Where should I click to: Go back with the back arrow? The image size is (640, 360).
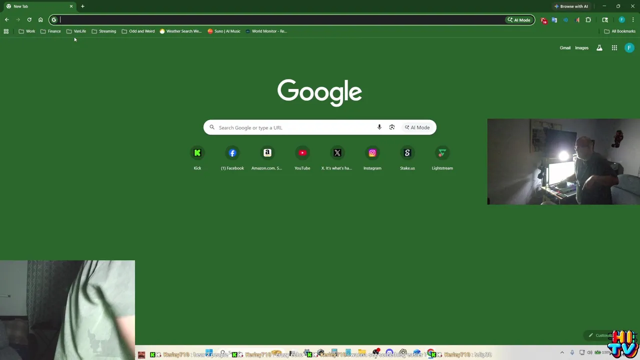(7, 20)
